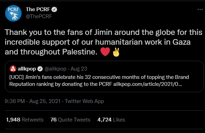Click the Twitter Web App source label
The image size is (205, 133).
tap(84, 101)
